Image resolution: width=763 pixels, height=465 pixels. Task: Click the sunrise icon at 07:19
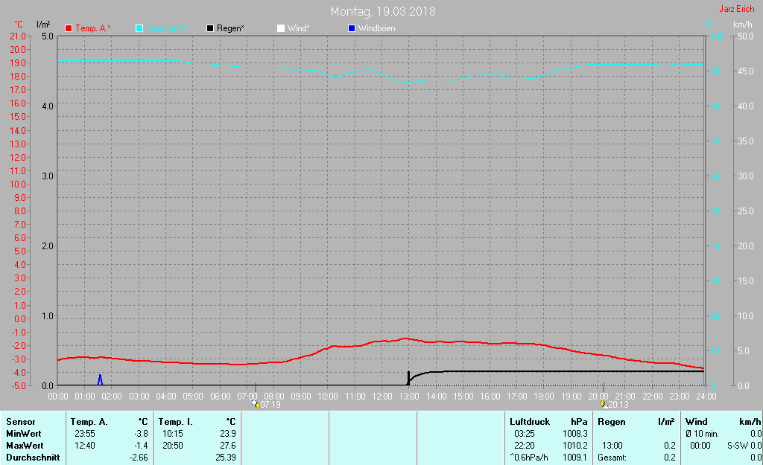(256, 404)
